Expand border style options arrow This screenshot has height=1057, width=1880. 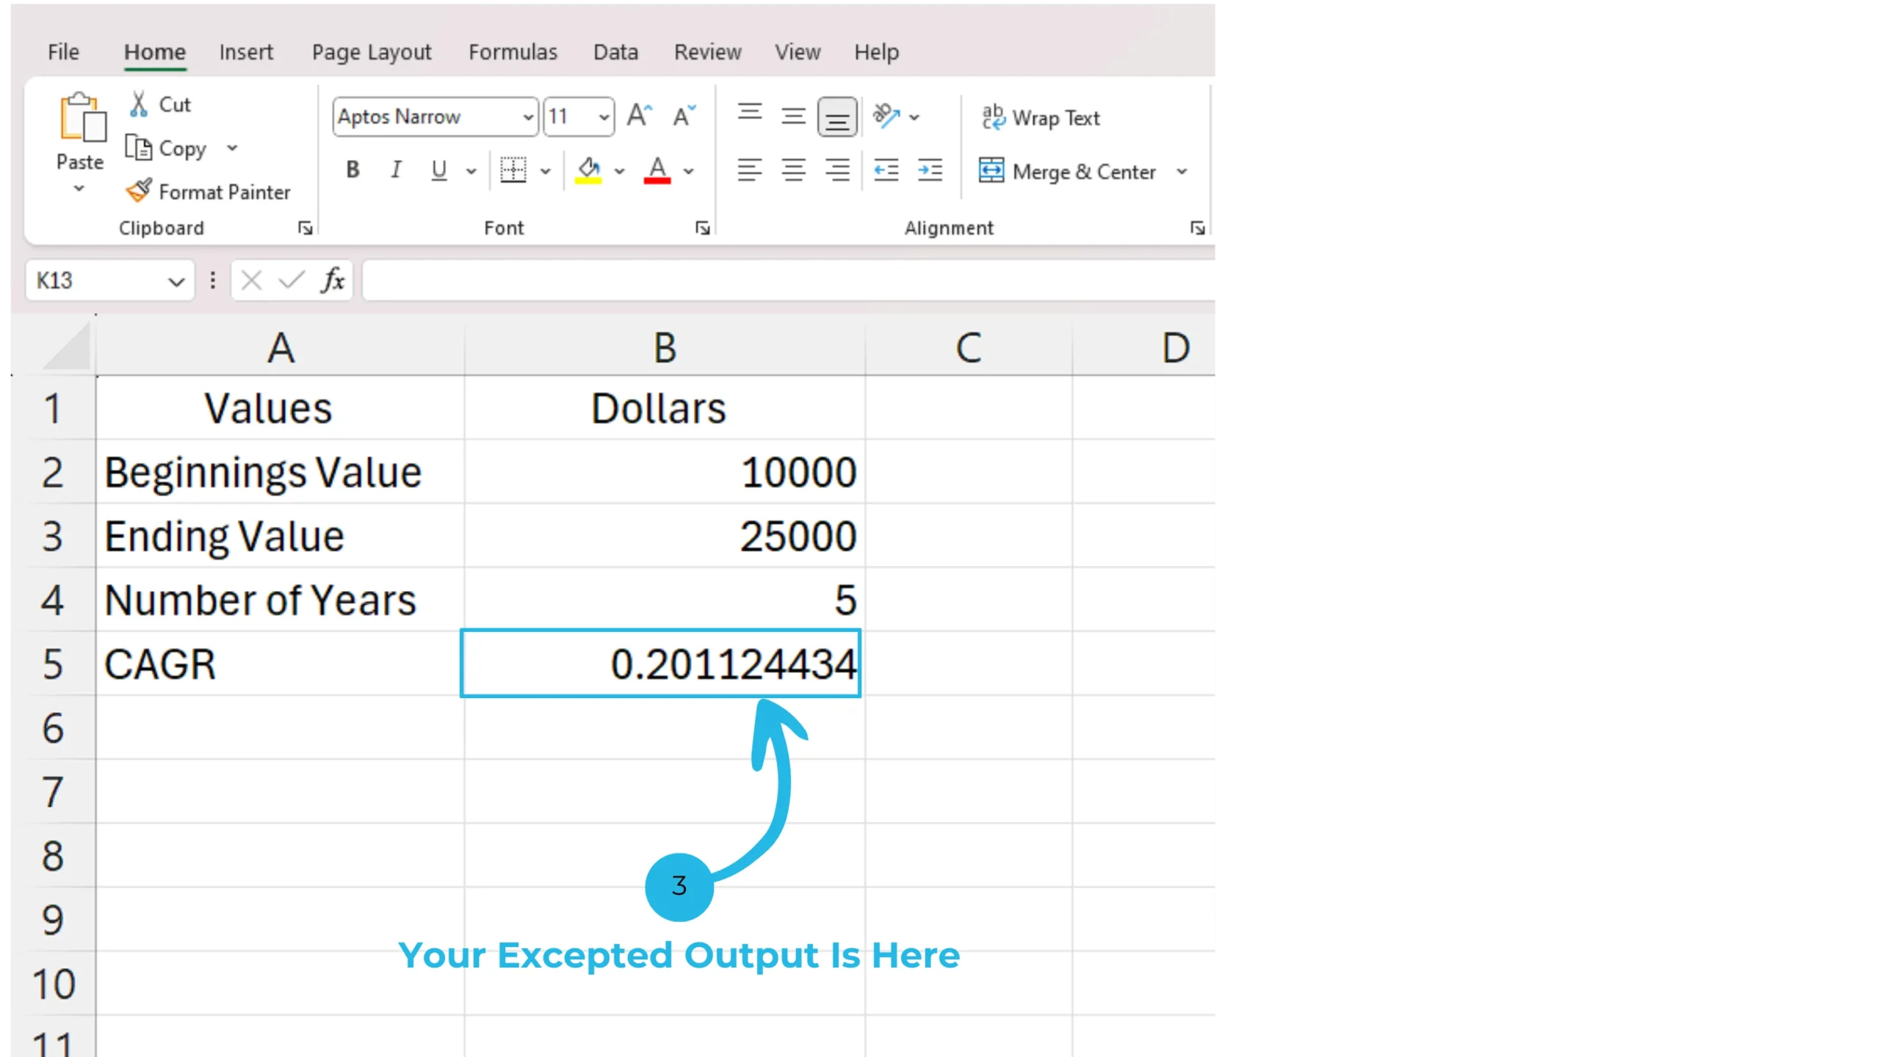[x=545, y=171]
